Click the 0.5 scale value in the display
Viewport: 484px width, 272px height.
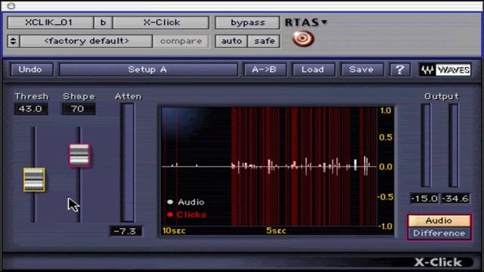point(386,138)
